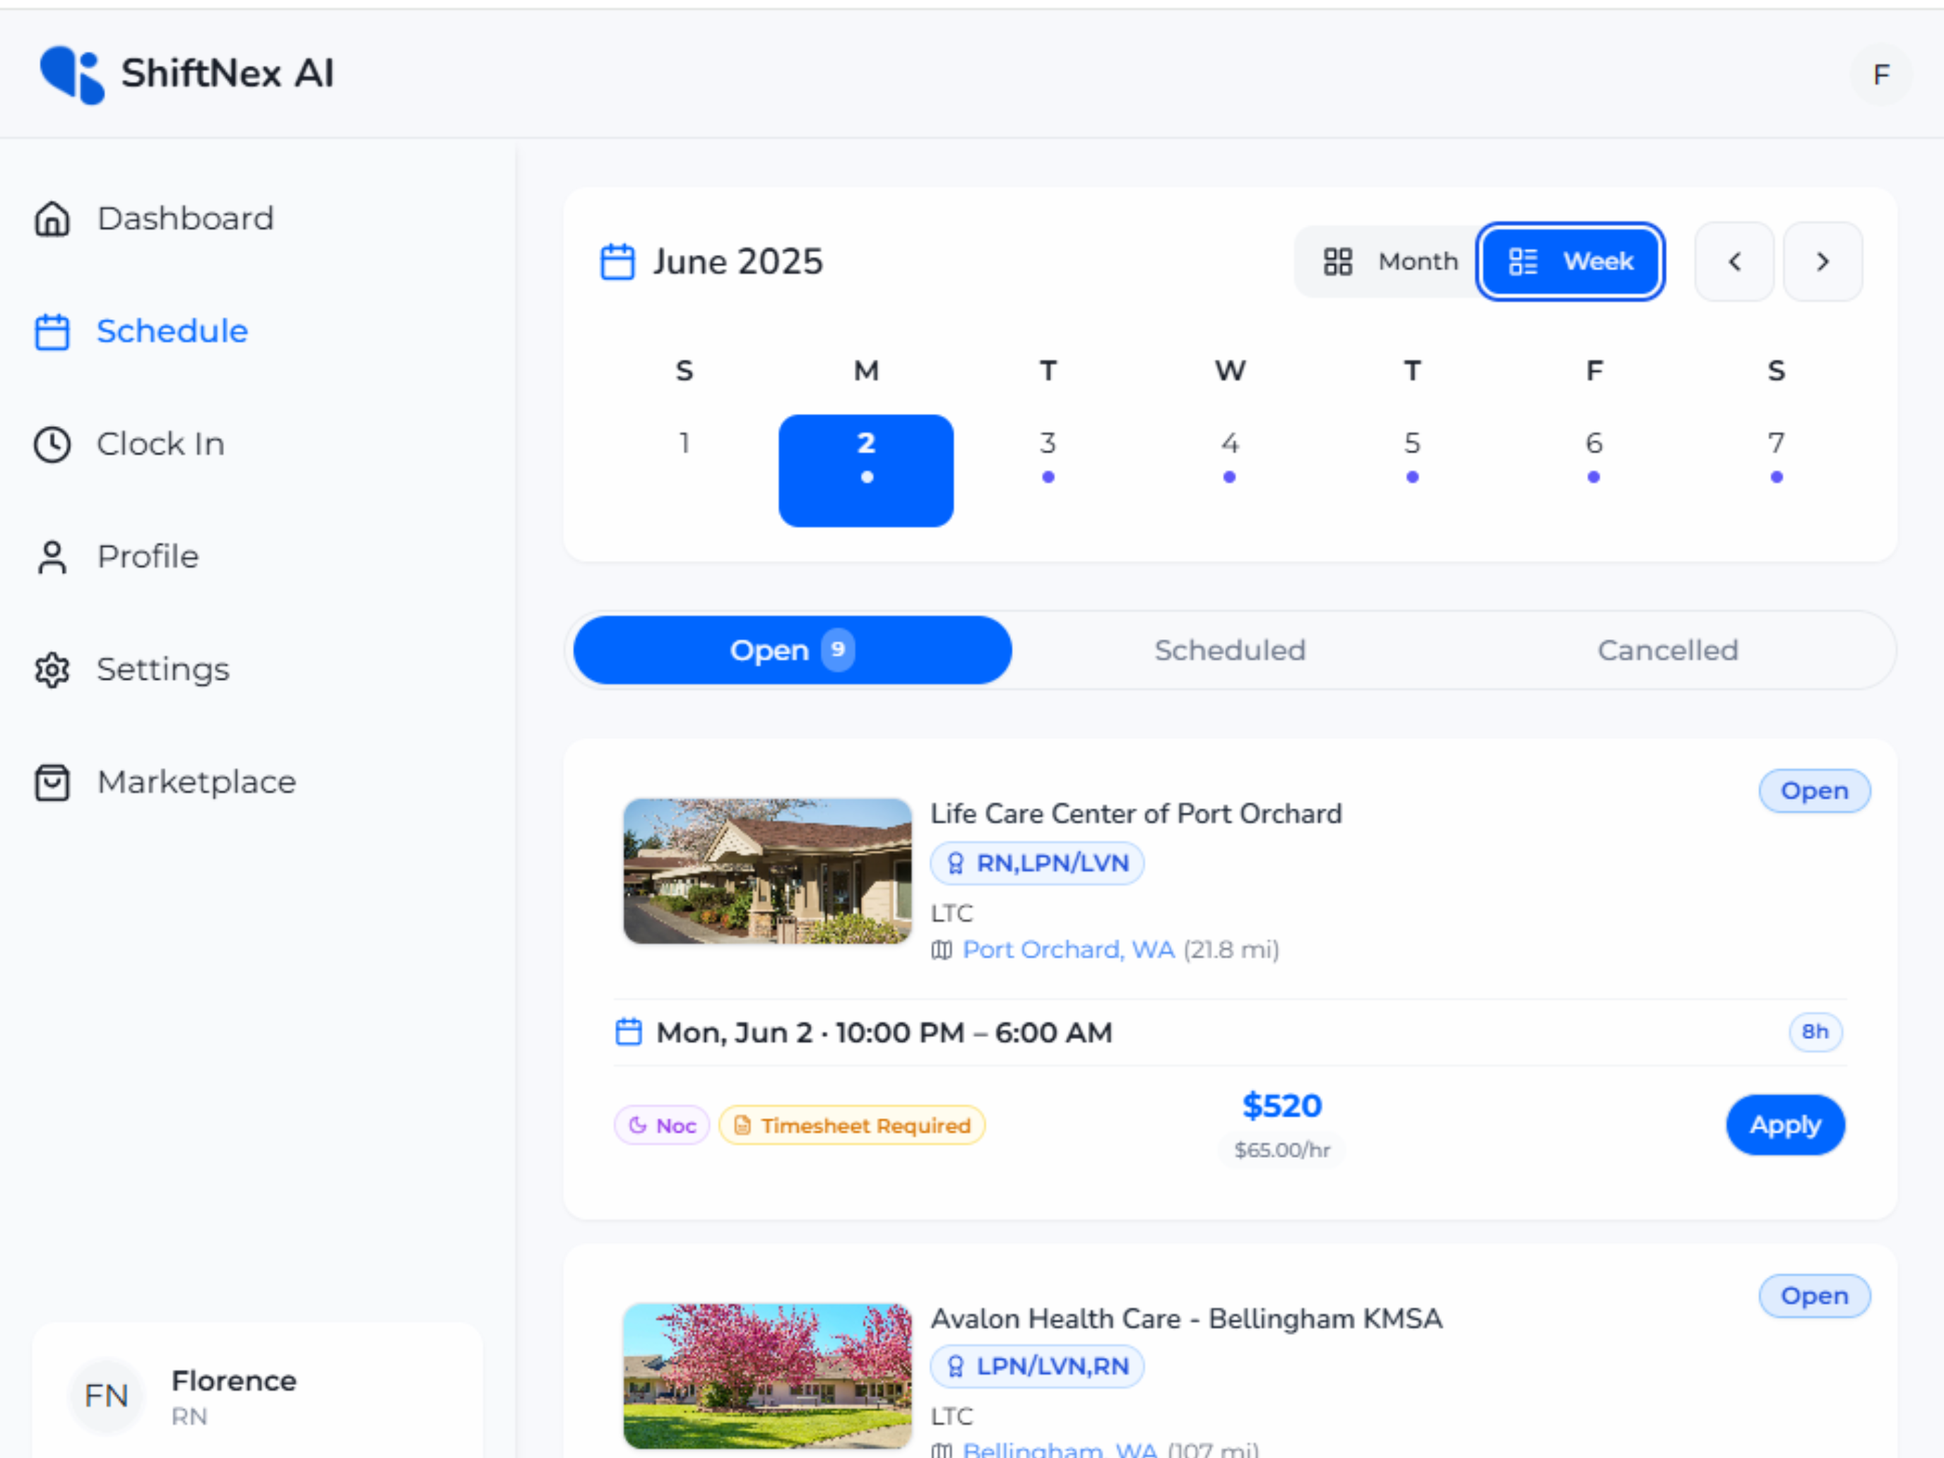Go to next week with right chevron
The width and height of the screenshot is (1944, 1458).
(1822, 262)
